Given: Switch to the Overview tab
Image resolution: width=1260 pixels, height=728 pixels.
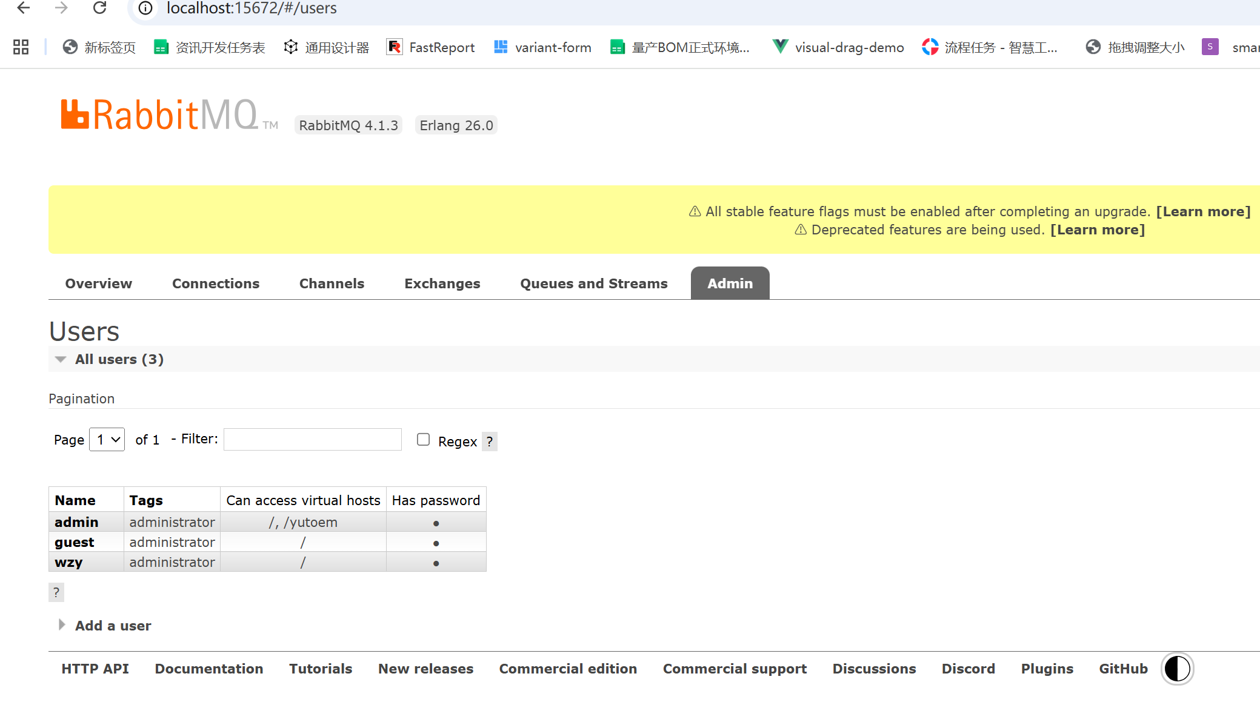Looking at the screenshot, I should [98, 283].
